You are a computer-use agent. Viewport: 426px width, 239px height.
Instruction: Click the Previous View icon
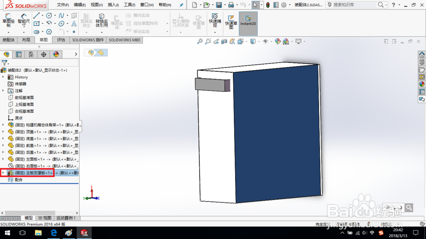[x=216, y=41]
